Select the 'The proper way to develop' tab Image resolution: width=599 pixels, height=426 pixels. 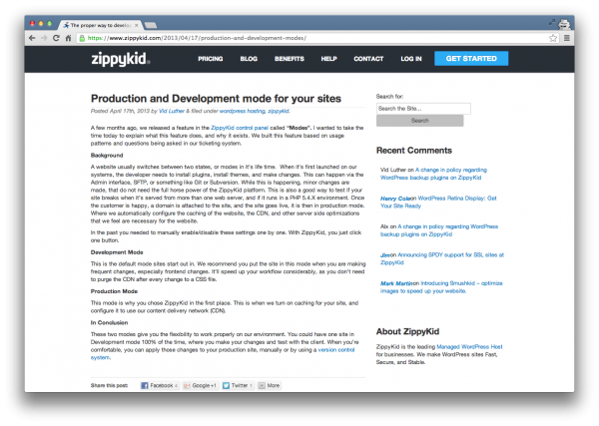(x=100, y=25)
